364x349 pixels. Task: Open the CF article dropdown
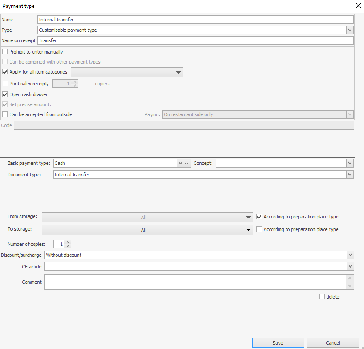coord(350,266)
